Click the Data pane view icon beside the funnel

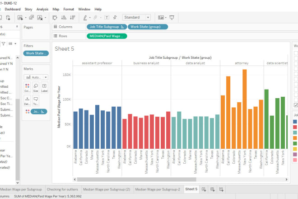[10, 43]
